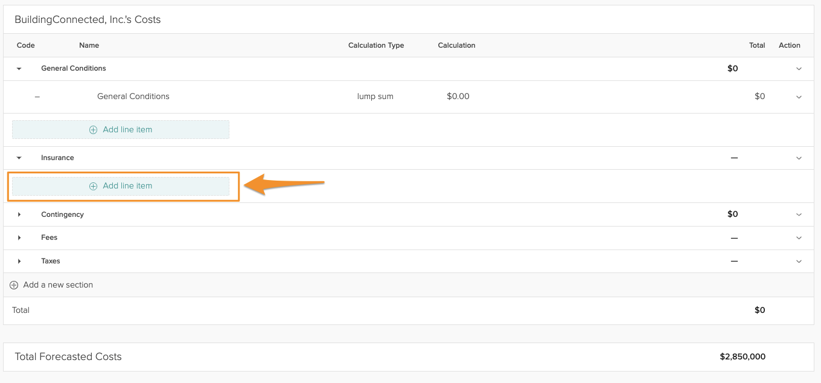Screen dimensions: 821x383
Task: Open the lump sum calculation type
Action: click(x=375, y=97)
